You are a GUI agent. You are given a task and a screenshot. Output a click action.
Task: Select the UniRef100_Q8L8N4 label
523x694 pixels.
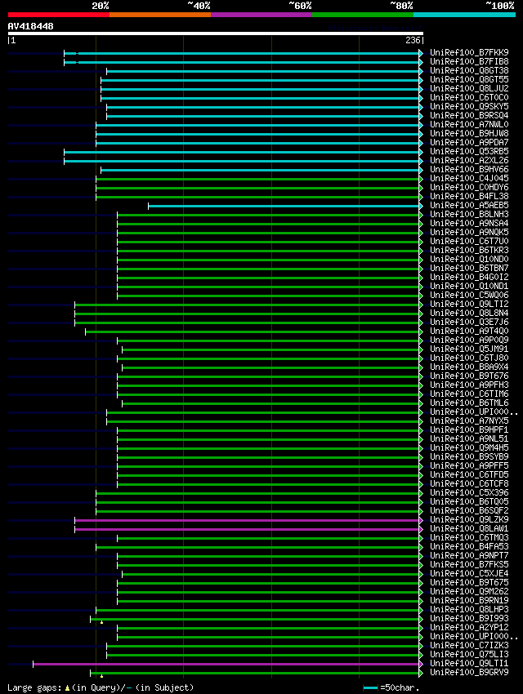pos(469,314)
